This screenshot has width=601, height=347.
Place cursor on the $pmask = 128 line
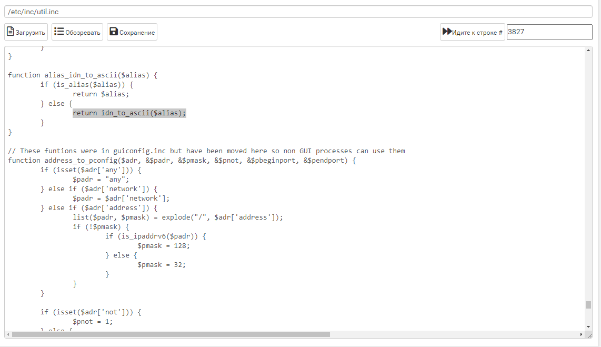(x=163, y=246)
